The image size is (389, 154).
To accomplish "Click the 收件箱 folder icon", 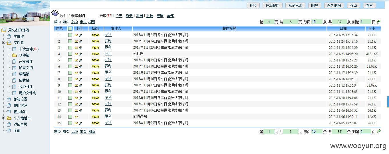I will [14, 55].
